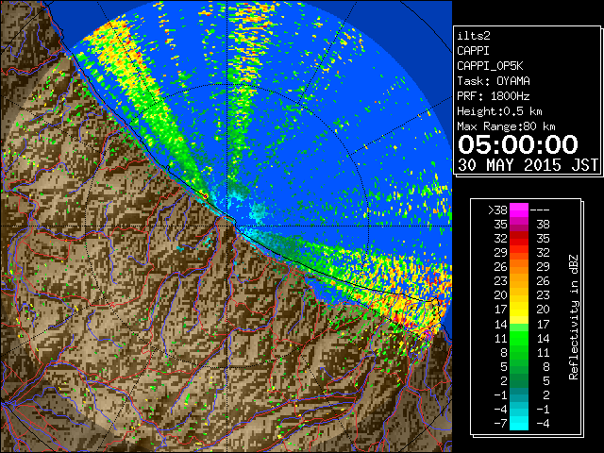Screen dimensions: 604x453
Task: Click the 'Reflectivity in dBZ' legend title
Action: 574,317
